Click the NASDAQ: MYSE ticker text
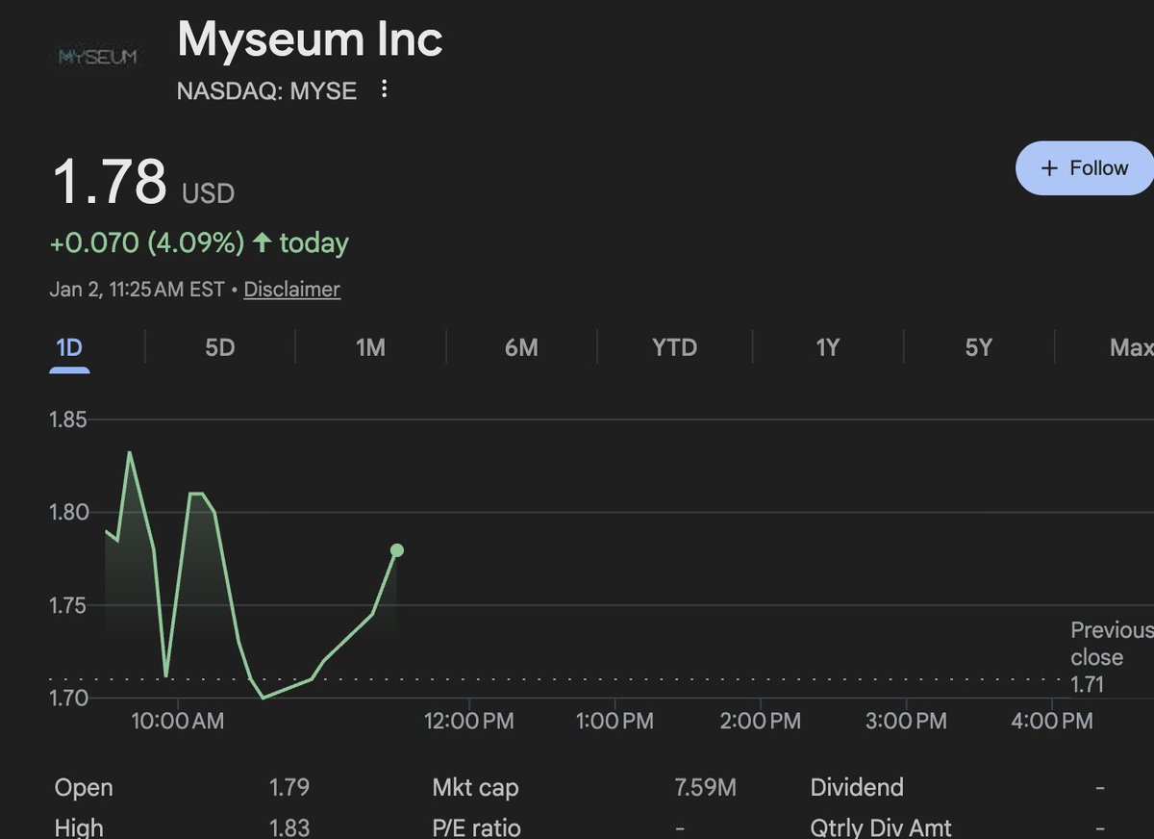Viewport: 1154px width, 839px height. 267,91
